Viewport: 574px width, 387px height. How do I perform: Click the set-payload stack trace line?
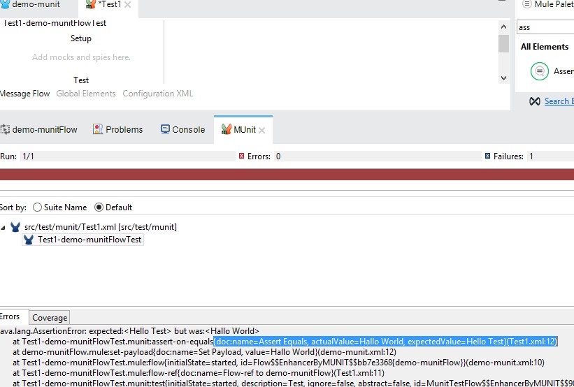click(x=204, y=352)
